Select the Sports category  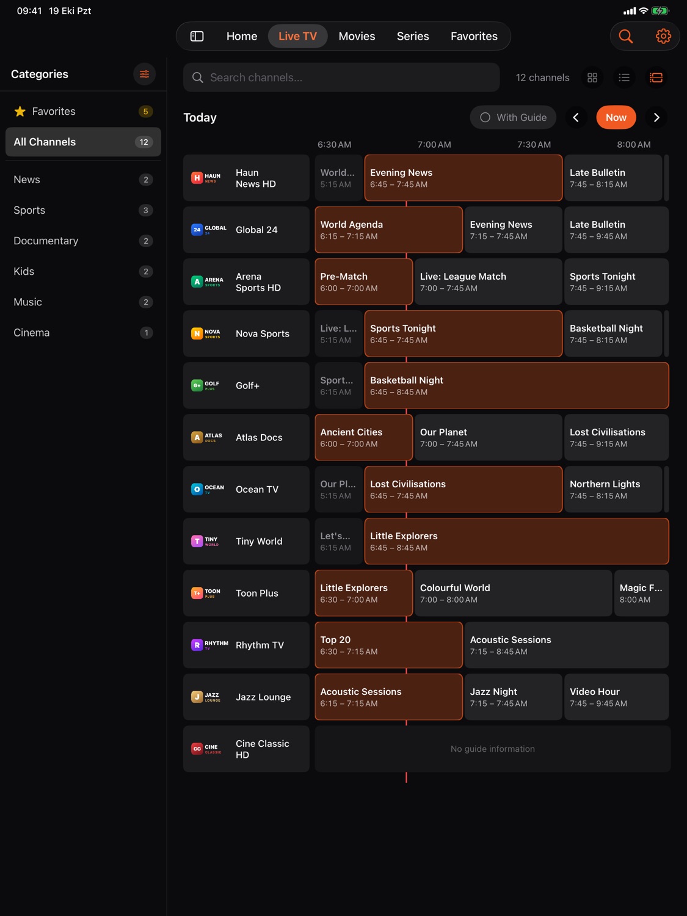click(x=83, y=210)
